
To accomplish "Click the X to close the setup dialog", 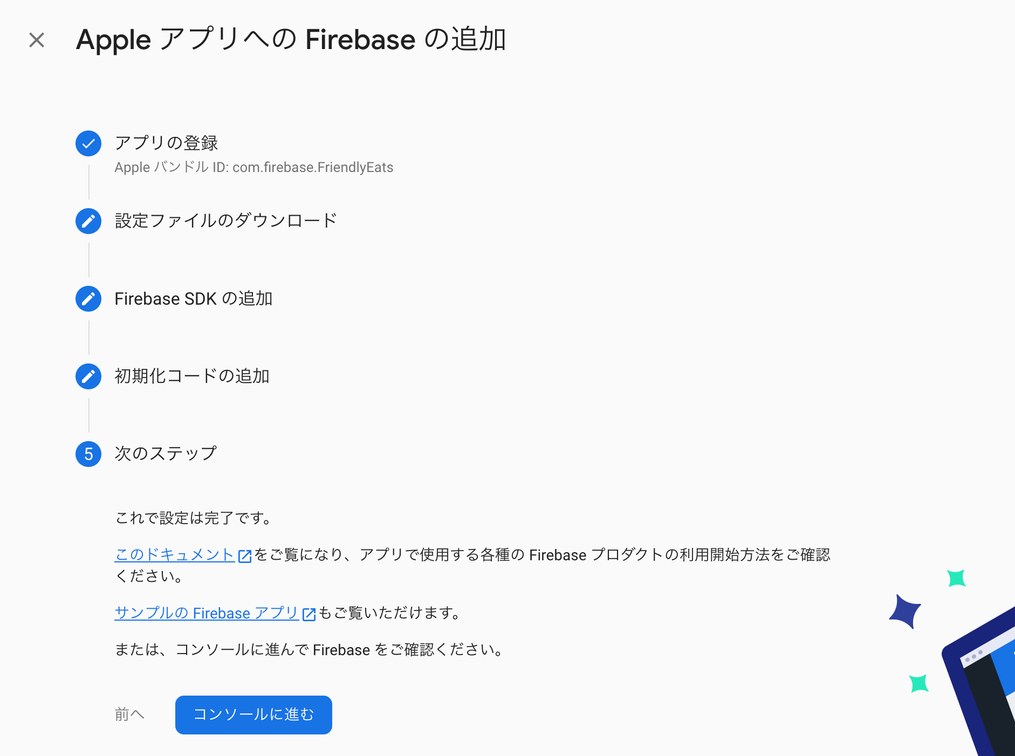I will pos(36,39).
